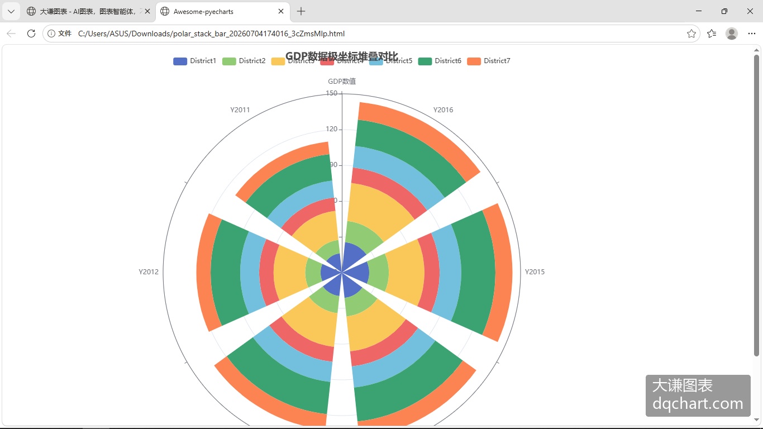The height and width of the screenshot is (429, 763).
Task: Click the scrollbar down arrow
Action: coord(757,420)
